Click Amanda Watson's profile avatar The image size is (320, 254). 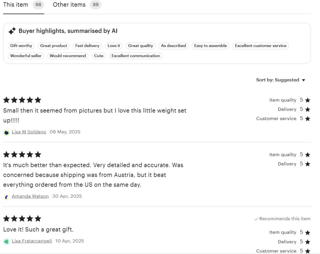[x=7, y=197]
